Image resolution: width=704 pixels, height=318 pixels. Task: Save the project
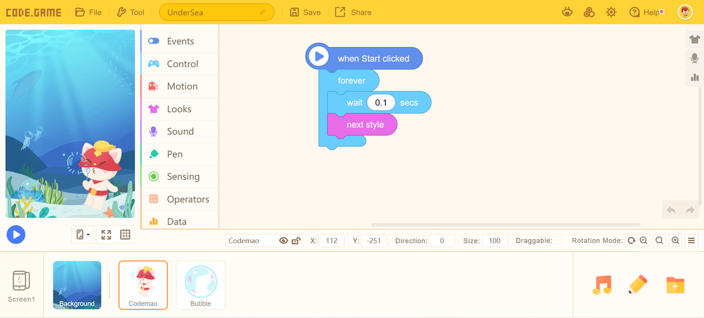(x=305, y=12)
